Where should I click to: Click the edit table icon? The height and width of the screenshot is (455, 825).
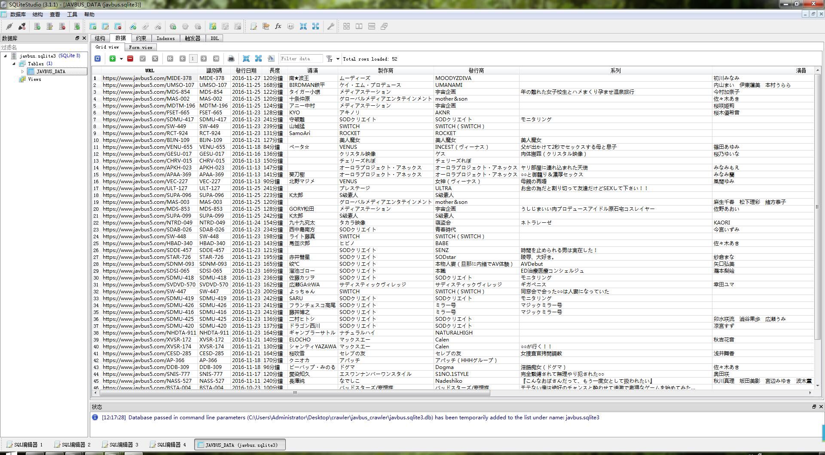(105, 26)
